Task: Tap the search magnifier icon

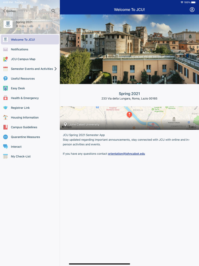Action: pyautogui.click(x=53, y=11)
